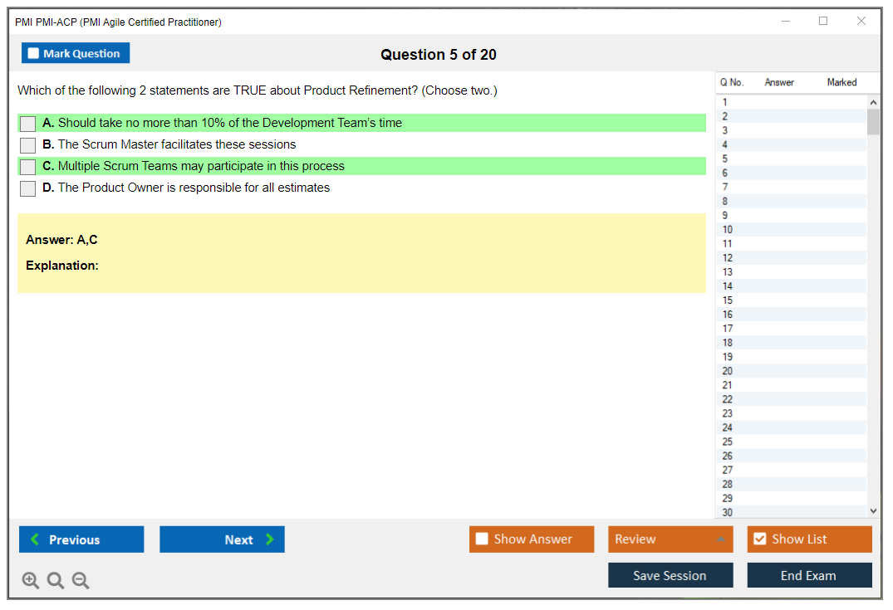Tick the checkbox for answer A
The height and width of the screenshot is (610, 893).
[28, 124]
